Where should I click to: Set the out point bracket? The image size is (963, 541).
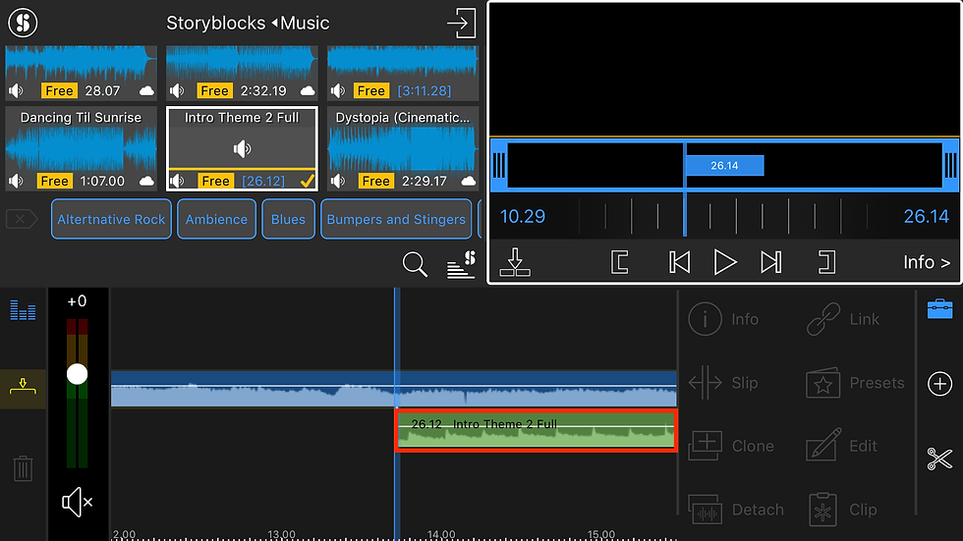click(x=826, y=262)
